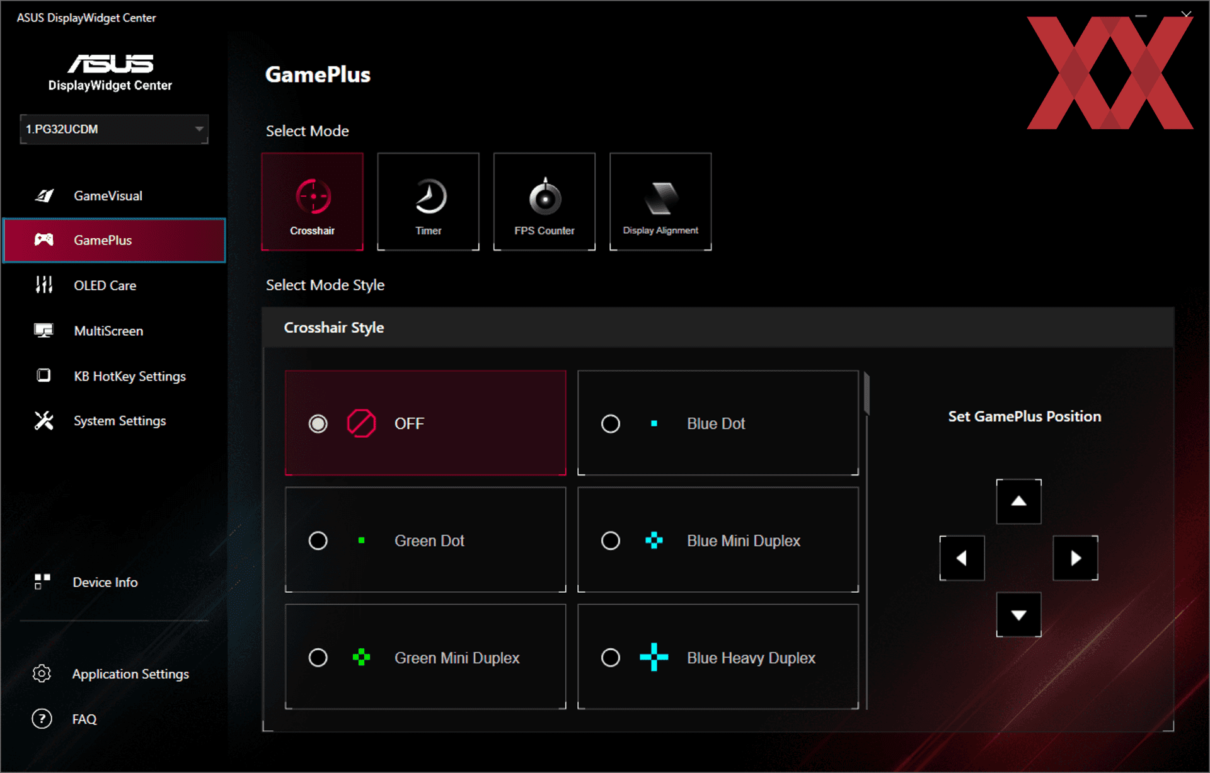Open the 1.PG32UCDM monitor dropdown
Screen dimensions: 1210x773
tap(114, 129)
